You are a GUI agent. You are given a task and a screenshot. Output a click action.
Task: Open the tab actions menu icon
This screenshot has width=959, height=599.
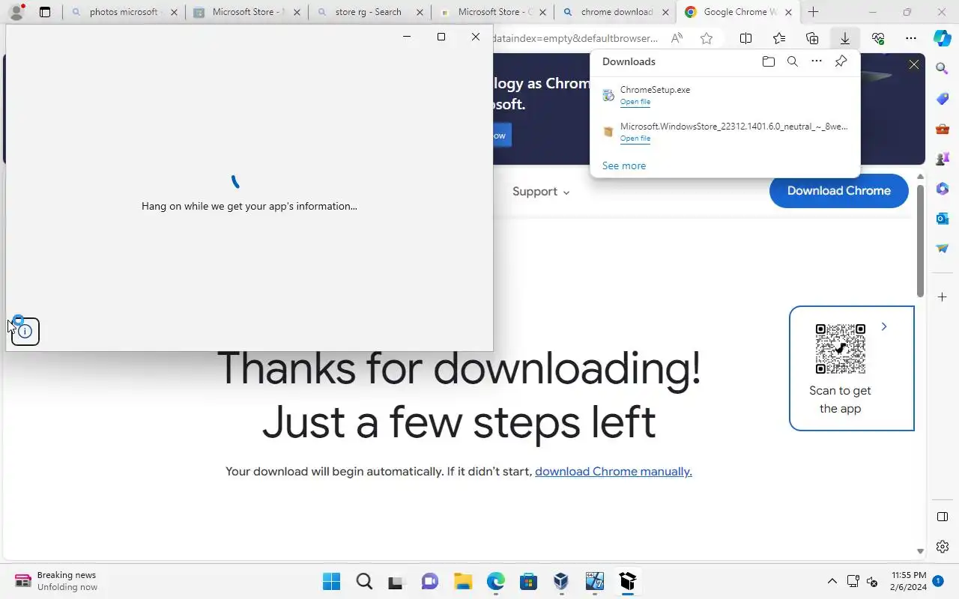click(45, 12)
